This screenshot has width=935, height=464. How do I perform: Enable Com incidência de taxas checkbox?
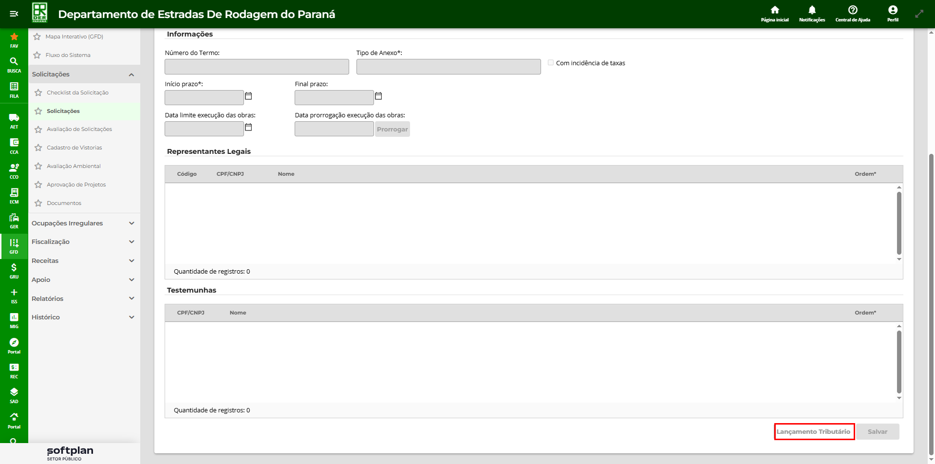pos(551,63)
